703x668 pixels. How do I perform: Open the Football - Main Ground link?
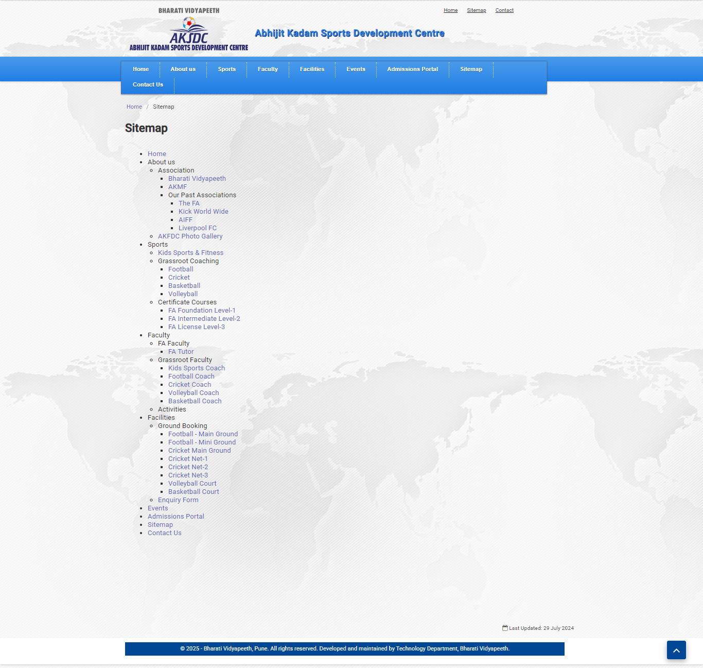click(x=203, y=434)
